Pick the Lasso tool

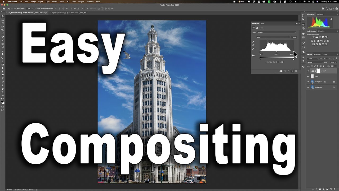[3, 23]
